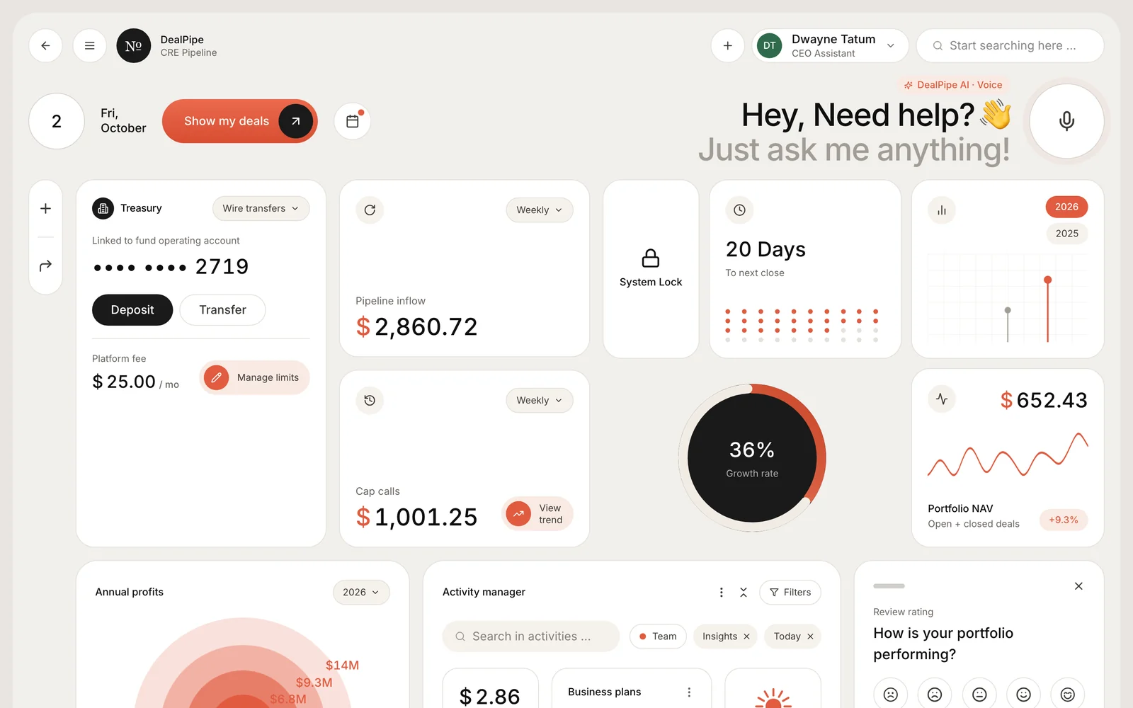Click the DealPipe No logo

click(x=133, y=46)
